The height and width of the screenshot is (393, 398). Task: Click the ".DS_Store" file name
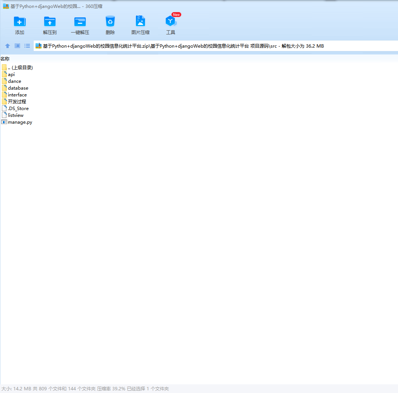[18, 109]
